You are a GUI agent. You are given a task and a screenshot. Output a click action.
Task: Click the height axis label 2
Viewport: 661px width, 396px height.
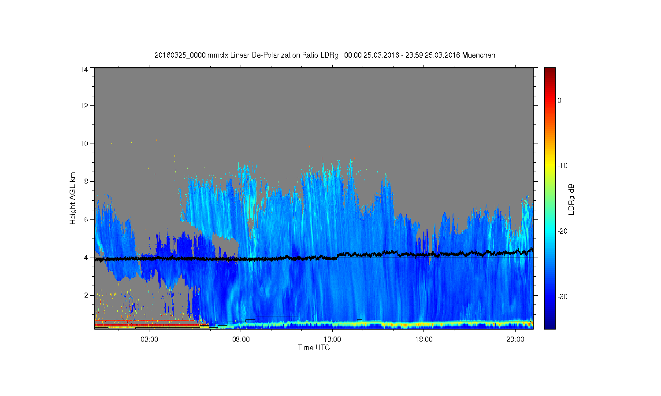tap(86, 295)
